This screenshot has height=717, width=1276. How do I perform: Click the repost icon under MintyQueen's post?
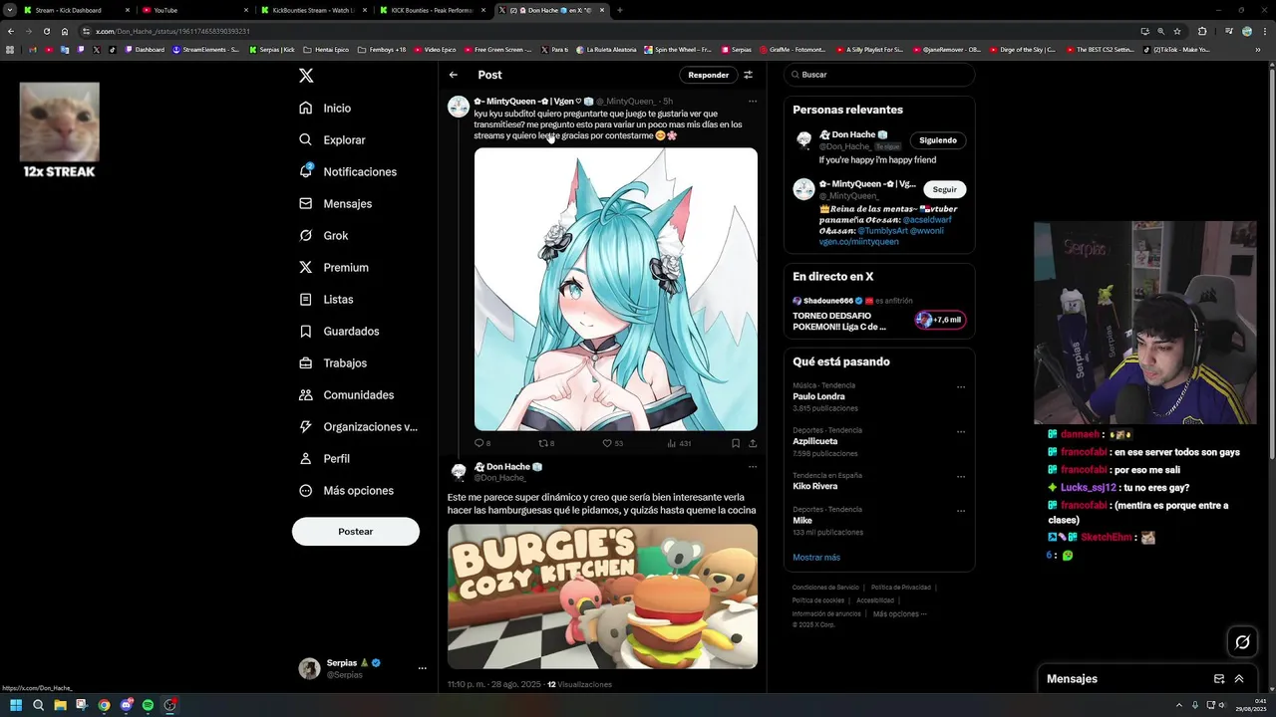pos(543,443)
